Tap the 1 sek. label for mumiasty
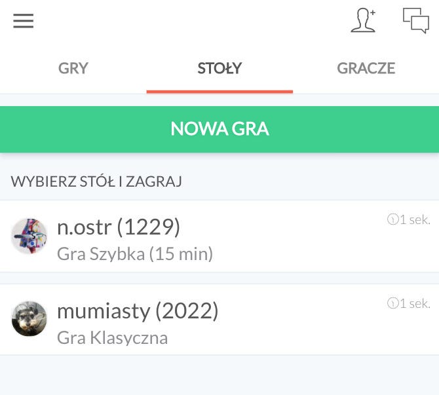The width and height of the screenshot is (439, 395). tap(415, 303)
